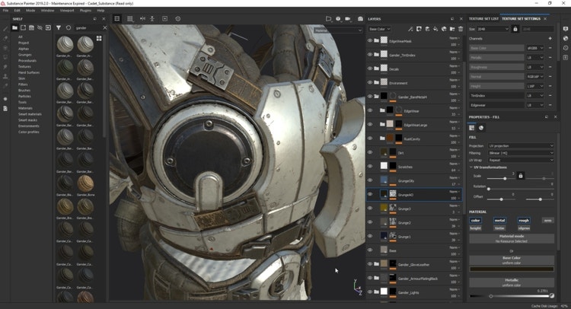Click the lock icon beside texture size

(515, 29)
